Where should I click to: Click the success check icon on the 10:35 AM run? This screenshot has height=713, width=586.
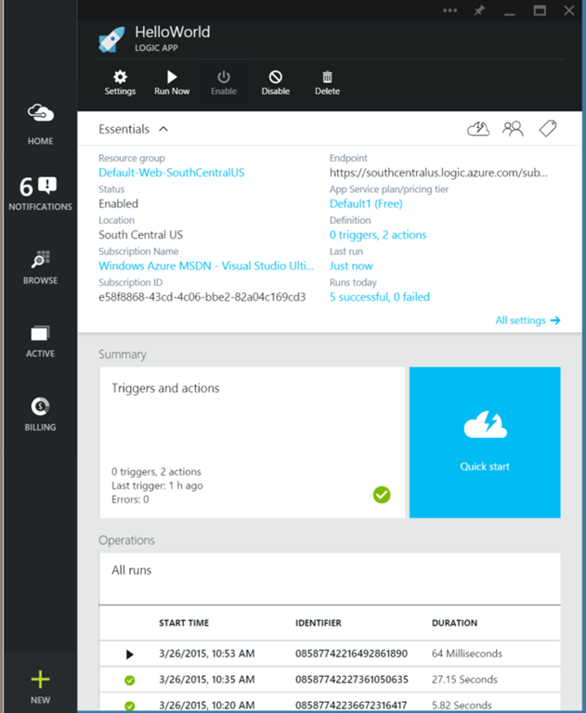pos(130,681)
